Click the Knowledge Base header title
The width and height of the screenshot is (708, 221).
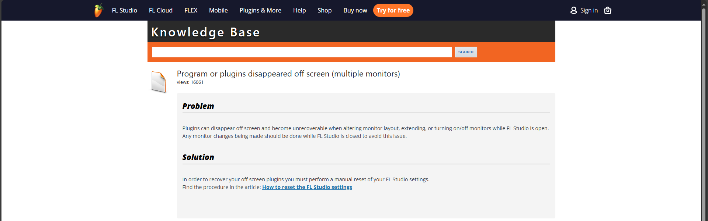[x=206, y=32]
